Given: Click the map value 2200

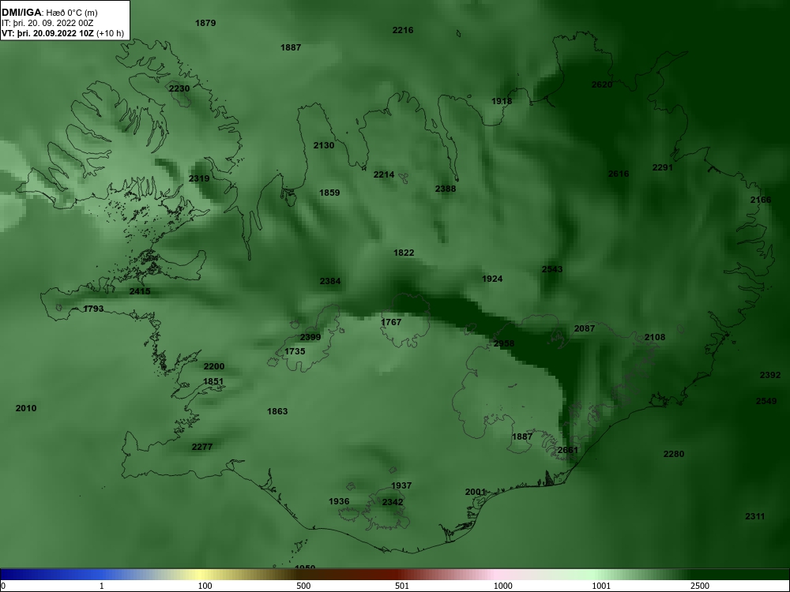Looking at the screenshot, I should click(213, 366).
